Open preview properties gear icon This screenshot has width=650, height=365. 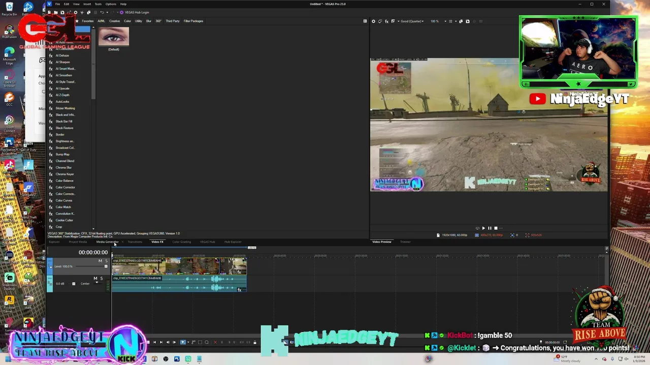pyautogui.click(x=373, y=21)
